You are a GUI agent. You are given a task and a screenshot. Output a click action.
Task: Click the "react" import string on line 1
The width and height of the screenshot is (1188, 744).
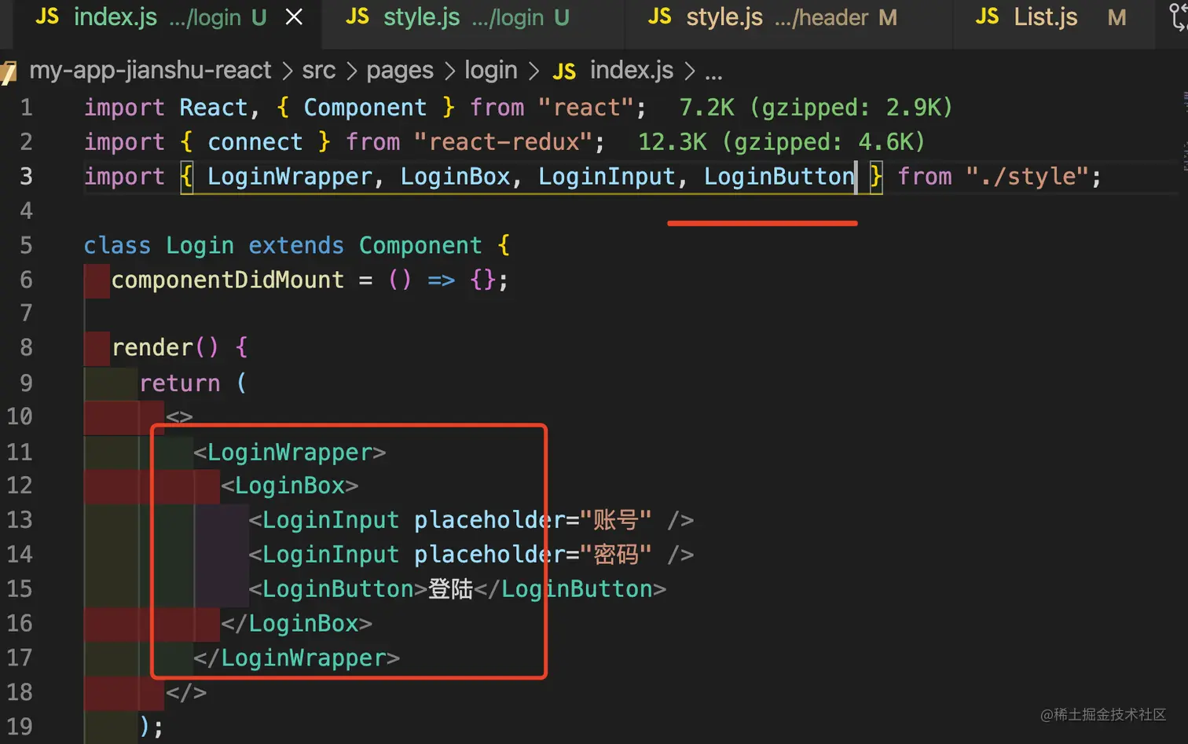[x=586, y=107]
